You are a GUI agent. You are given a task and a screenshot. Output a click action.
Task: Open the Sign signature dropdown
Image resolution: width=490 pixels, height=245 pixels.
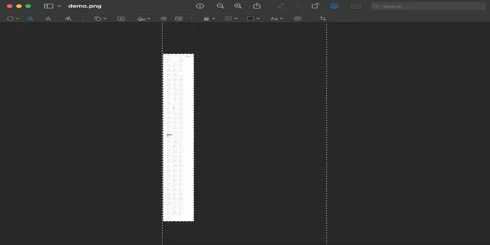[144, 18]
